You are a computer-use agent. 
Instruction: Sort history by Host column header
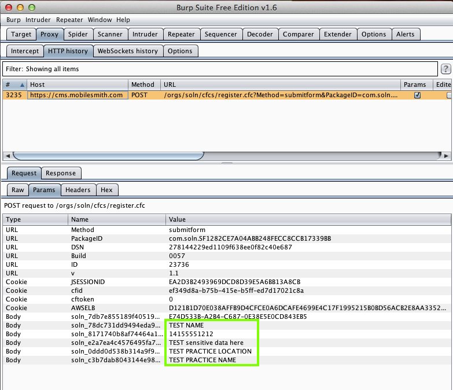point(78,84)
